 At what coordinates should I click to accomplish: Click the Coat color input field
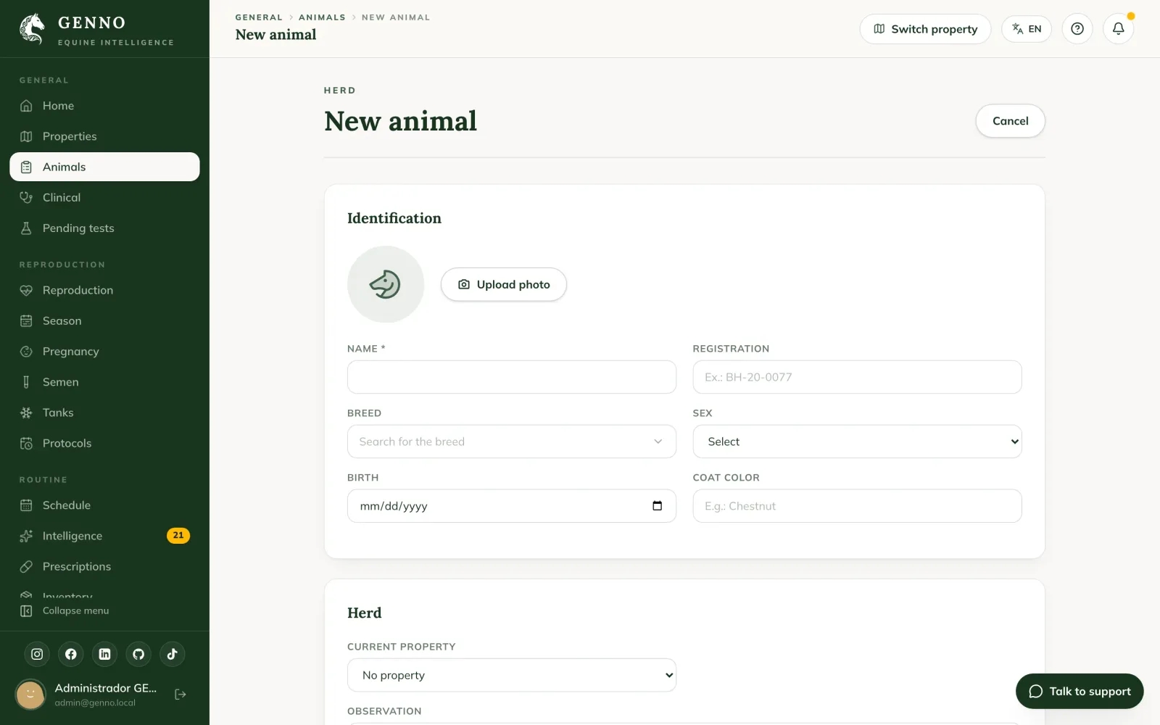pos(857,506)
